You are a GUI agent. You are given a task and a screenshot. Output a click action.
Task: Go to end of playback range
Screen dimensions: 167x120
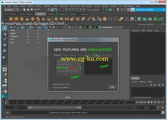tap(162, 102)
